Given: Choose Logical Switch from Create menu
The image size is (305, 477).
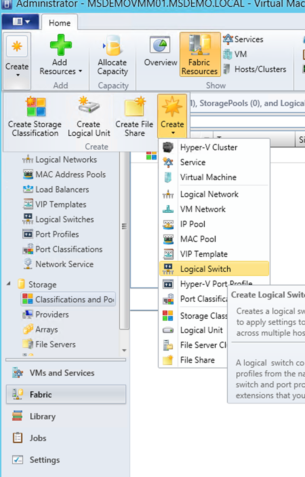Looking at the screenshot, I should pyautogui.click(x=214, y=269).
